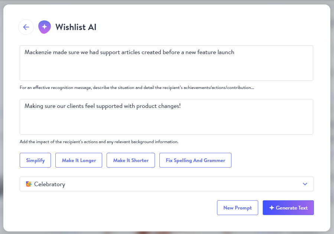This screenshot has height=234, width=334.
Task: Apply Fix Spelling And Grammer
Action: point(195,160)
